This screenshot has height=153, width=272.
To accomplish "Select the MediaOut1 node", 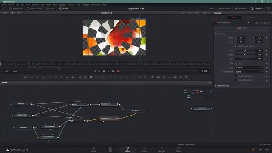I will pyautogui.click(x=201, y=108).
